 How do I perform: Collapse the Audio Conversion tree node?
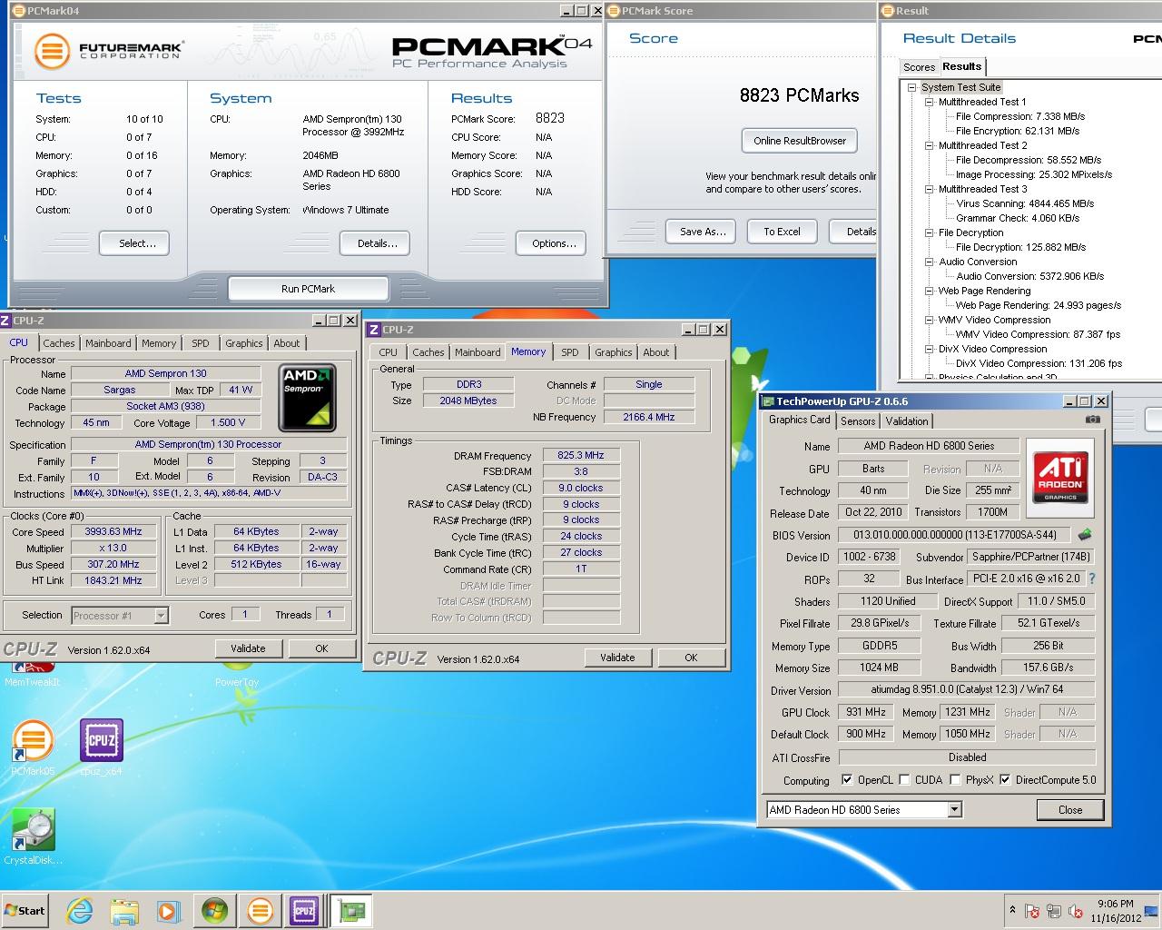[930, 262]
